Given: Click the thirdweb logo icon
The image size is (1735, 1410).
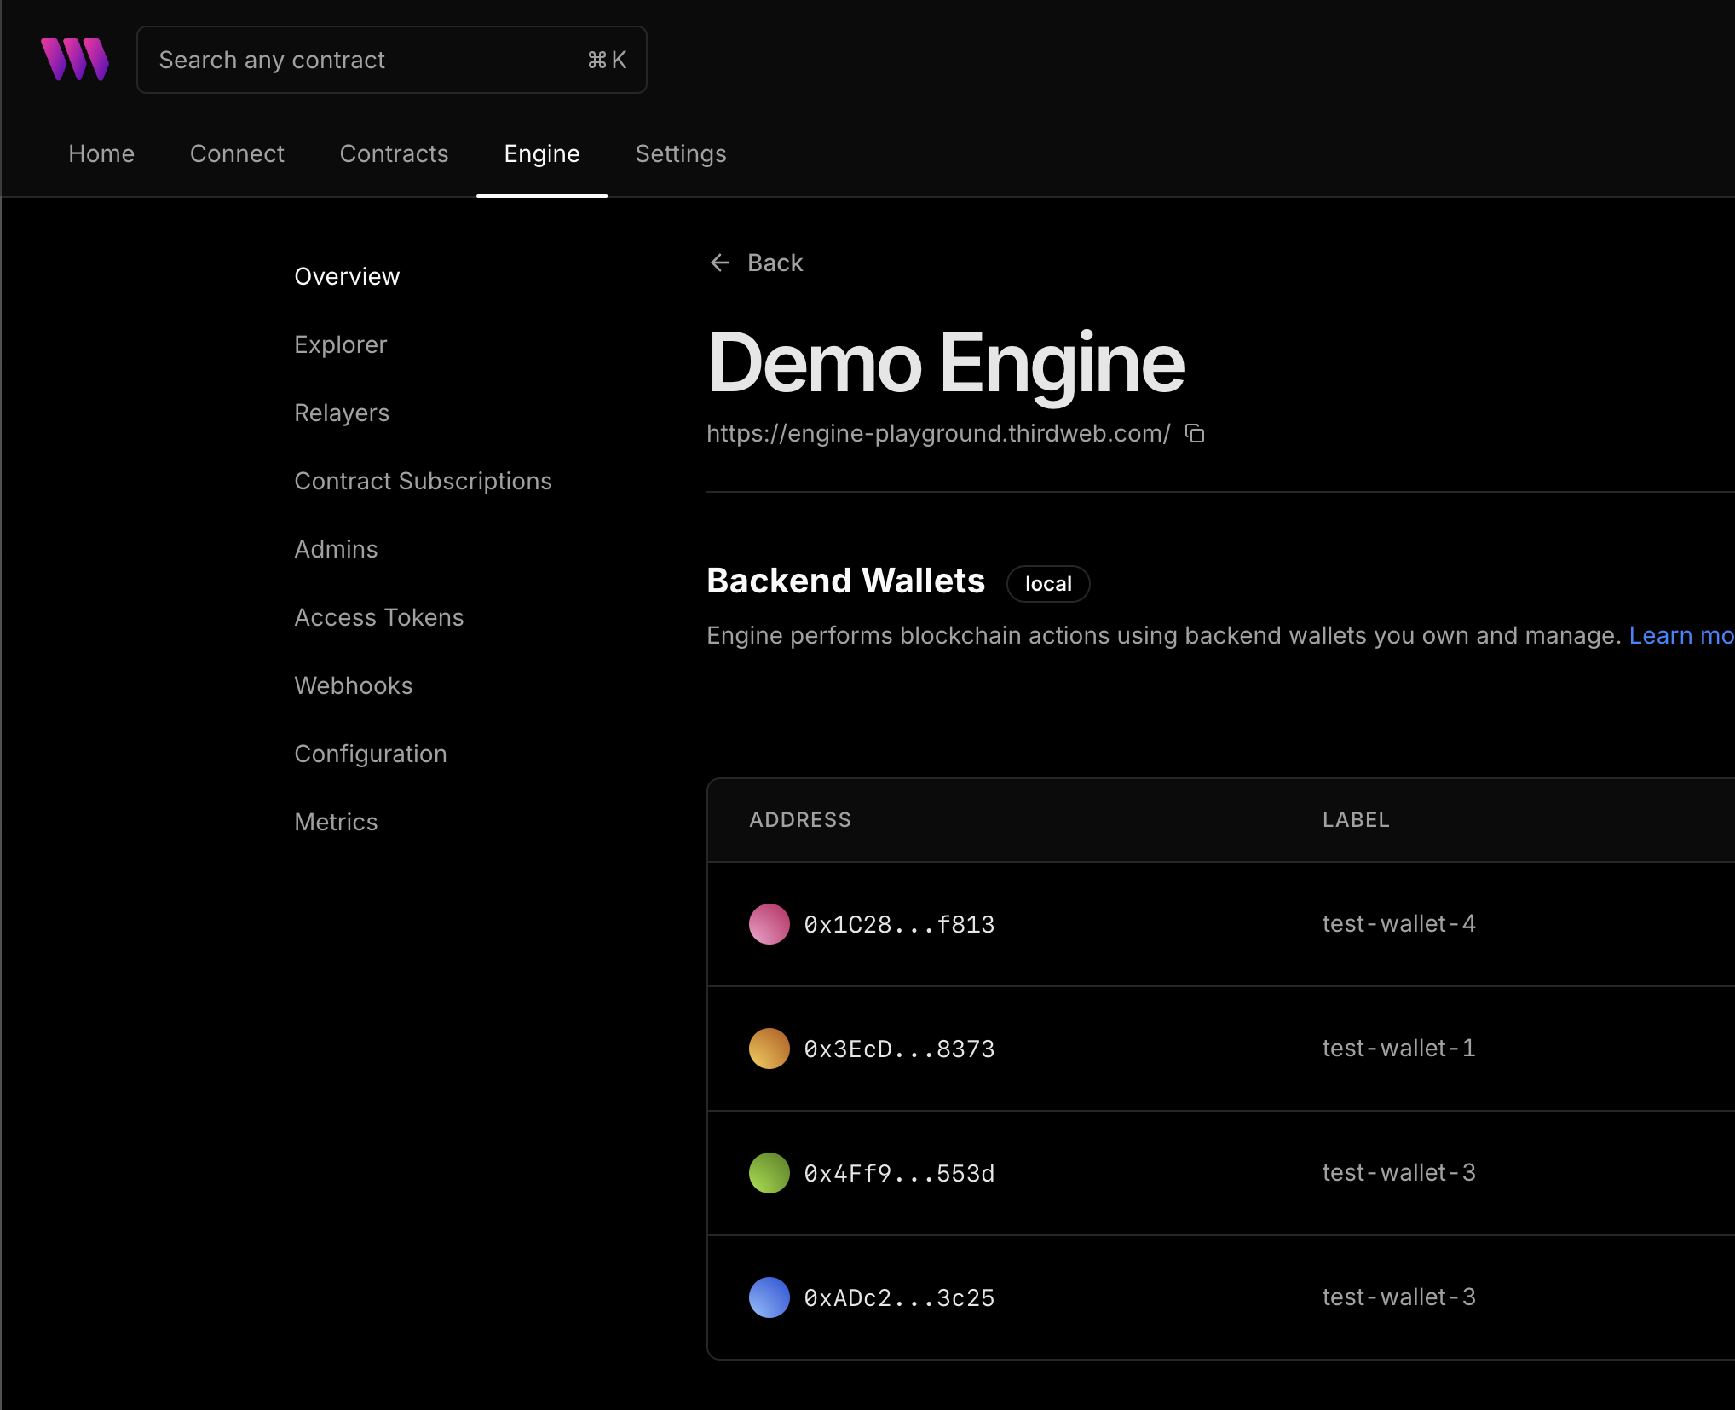Looking at the screenshot, I should (75, 59).
